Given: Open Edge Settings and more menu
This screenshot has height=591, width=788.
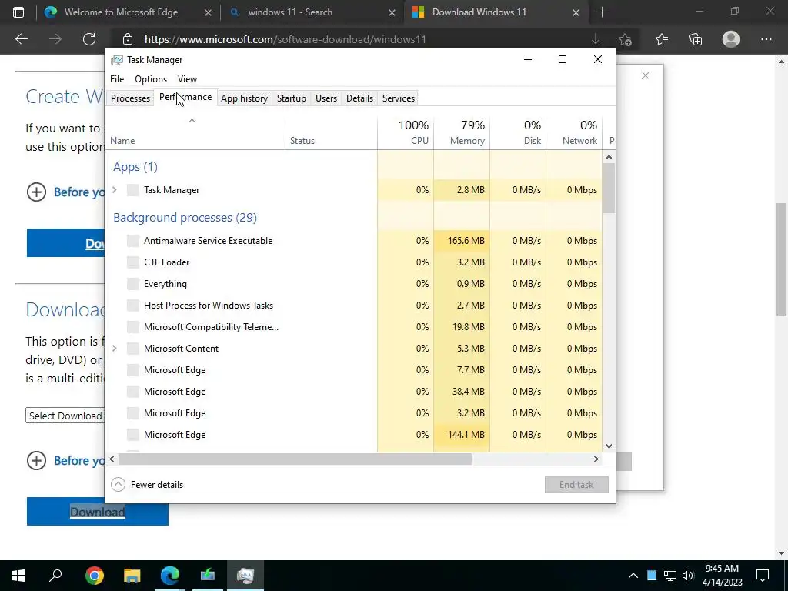Looking at the screenshot, I should pyautogui.click(x=766, y=39).
